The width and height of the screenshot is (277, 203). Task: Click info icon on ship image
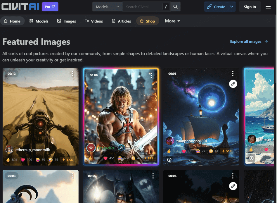tap(169, 159)
